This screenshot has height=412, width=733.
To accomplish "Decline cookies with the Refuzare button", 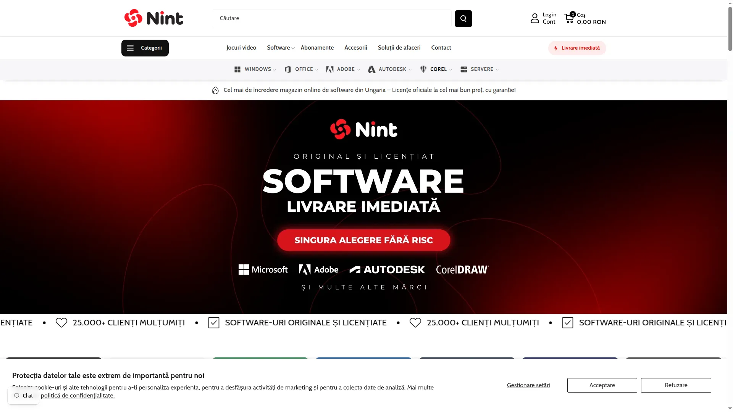I will pyautogui.click(x=676, y=385).
